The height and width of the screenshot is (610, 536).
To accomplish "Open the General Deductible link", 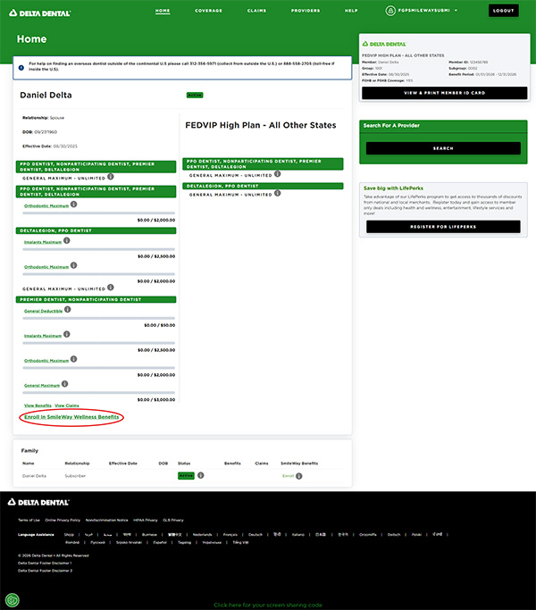I will click(43, 311).
